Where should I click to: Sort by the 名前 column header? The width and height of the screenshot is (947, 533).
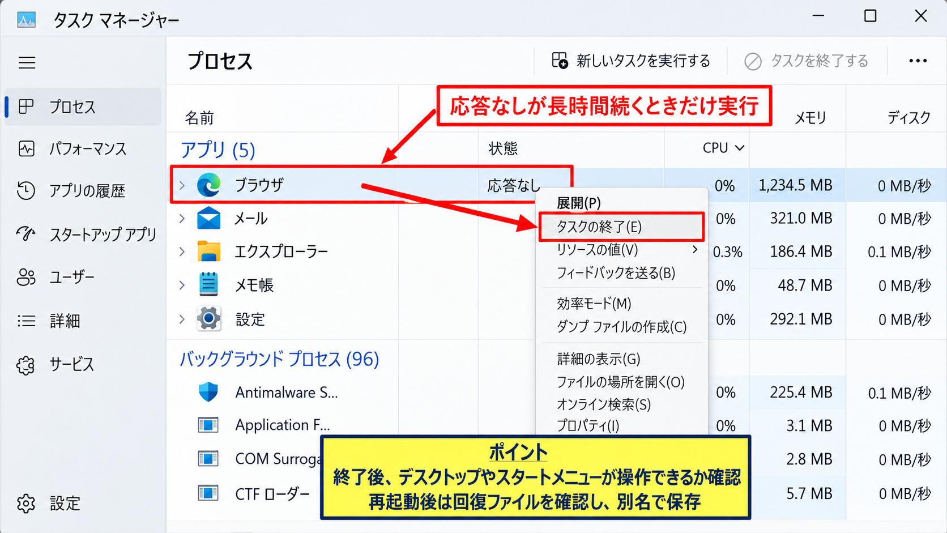coord(199,118)
